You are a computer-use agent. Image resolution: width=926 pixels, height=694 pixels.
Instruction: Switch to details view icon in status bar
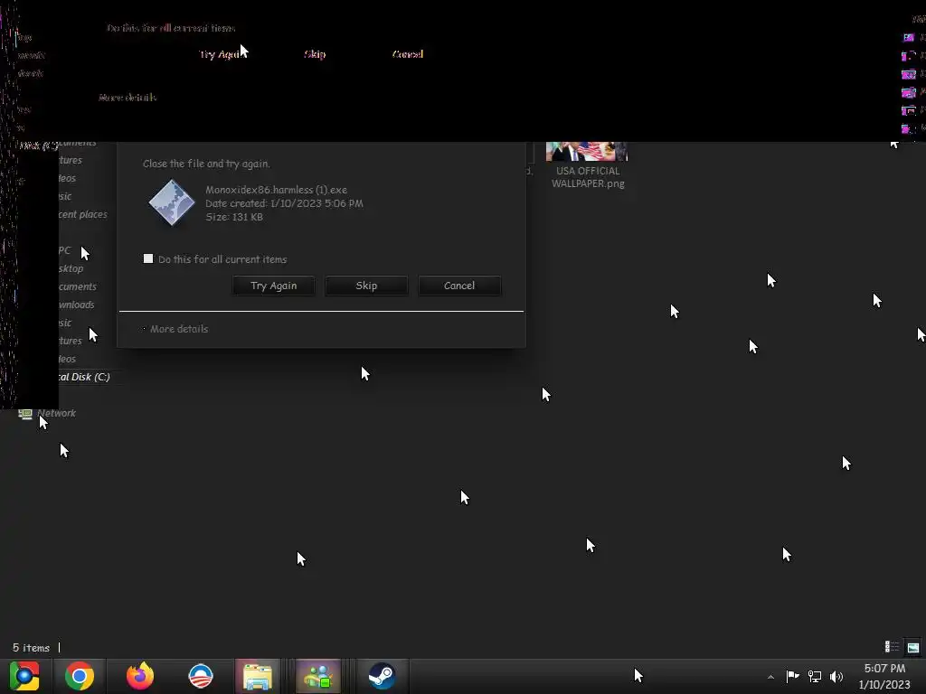[x=892, y=647]
